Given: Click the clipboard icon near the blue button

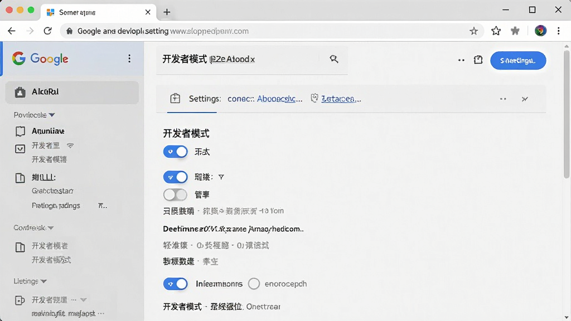Looking at the screenshot, I should point(478,60).
